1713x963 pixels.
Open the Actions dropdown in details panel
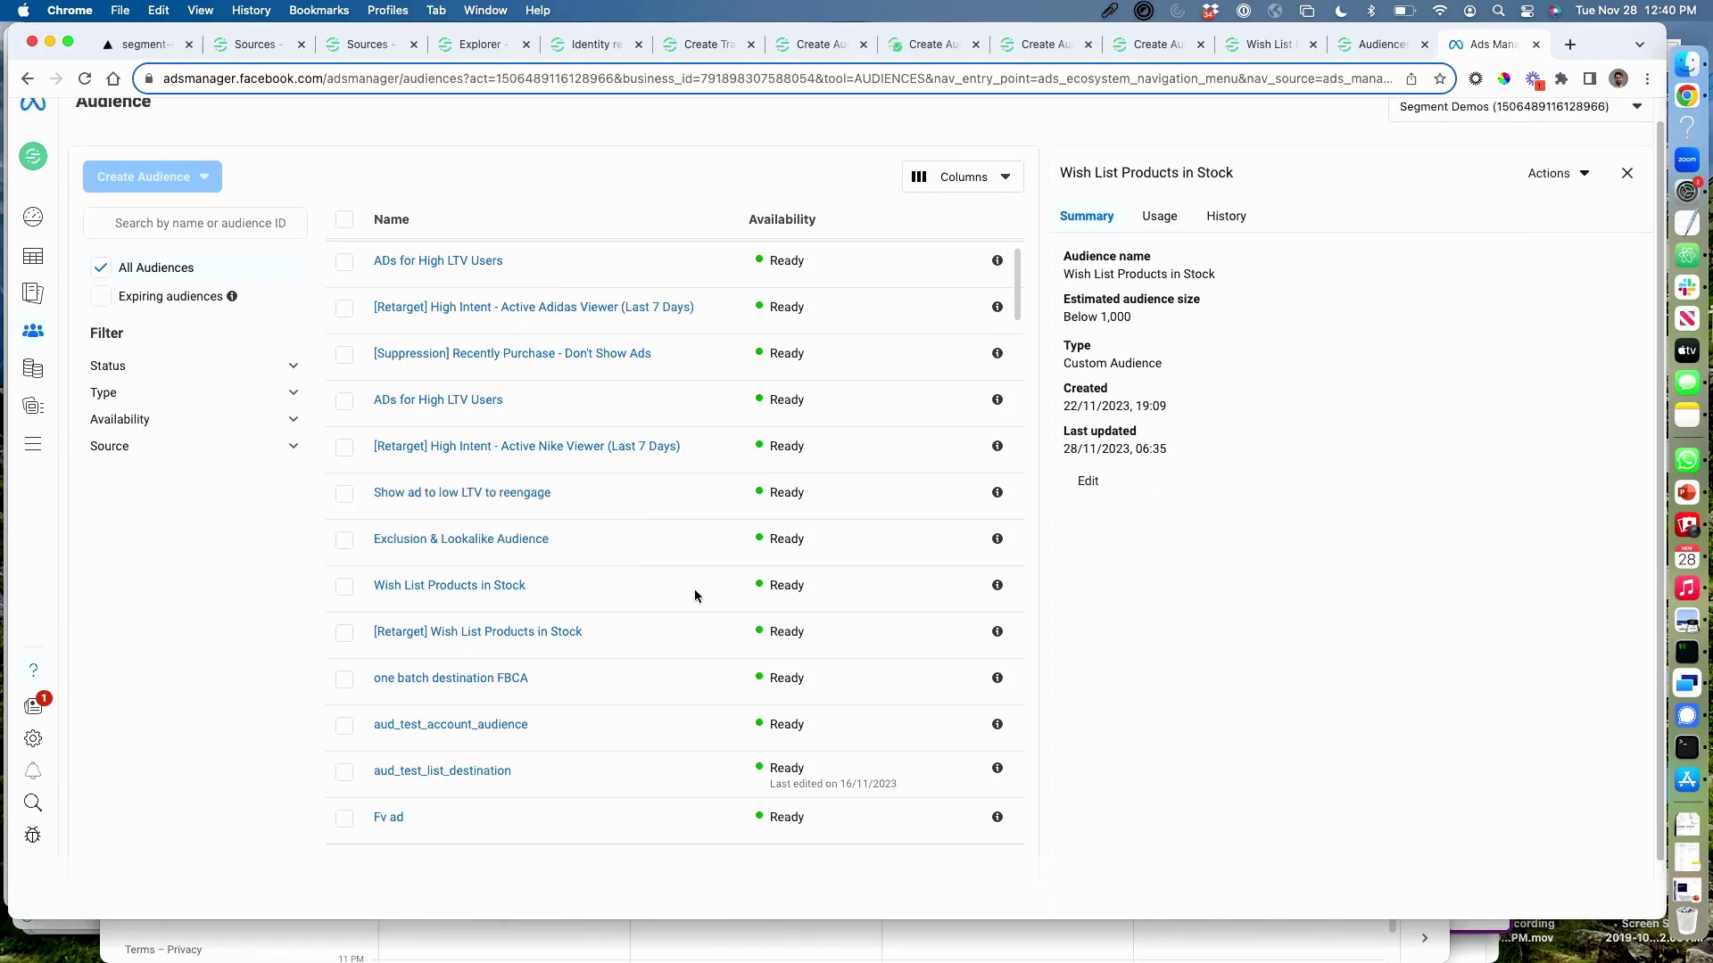pyautogui.click(x=1559, y=173)
